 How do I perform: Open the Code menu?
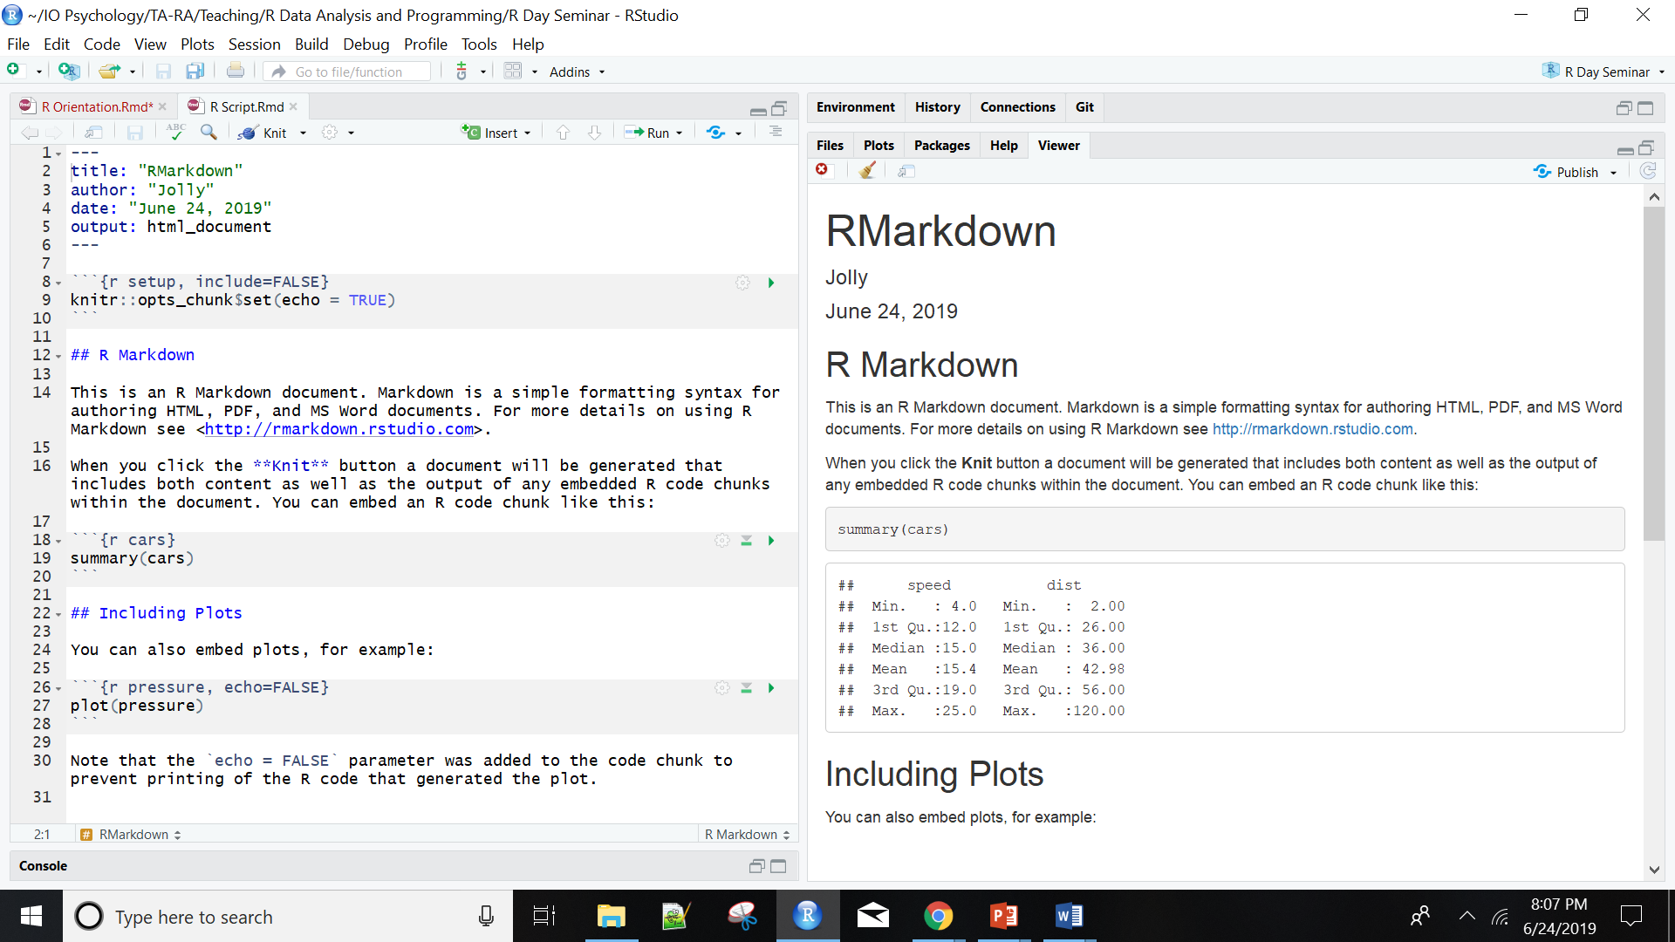[102, 44]
